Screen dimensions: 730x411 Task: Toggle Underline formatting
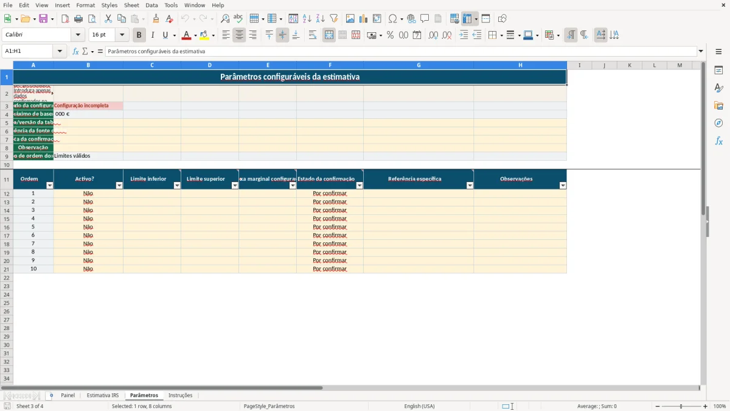pos(165,35)
